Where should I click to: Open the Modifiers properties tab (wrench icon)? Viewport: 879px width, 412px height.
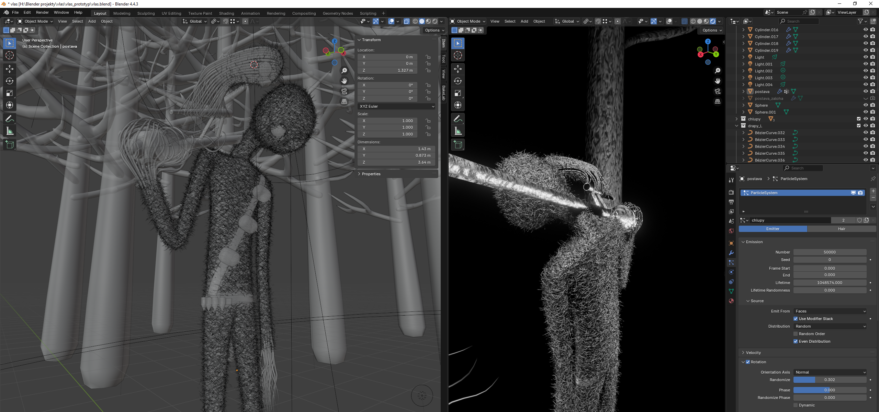(731, 253)
